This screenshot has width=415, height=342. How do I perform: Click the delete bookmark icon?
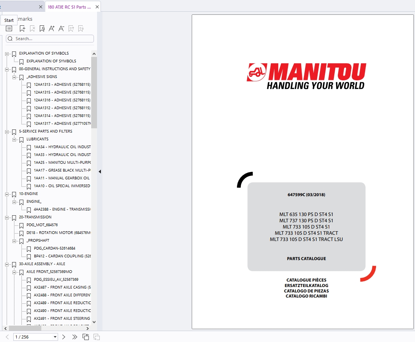[32, 28]
